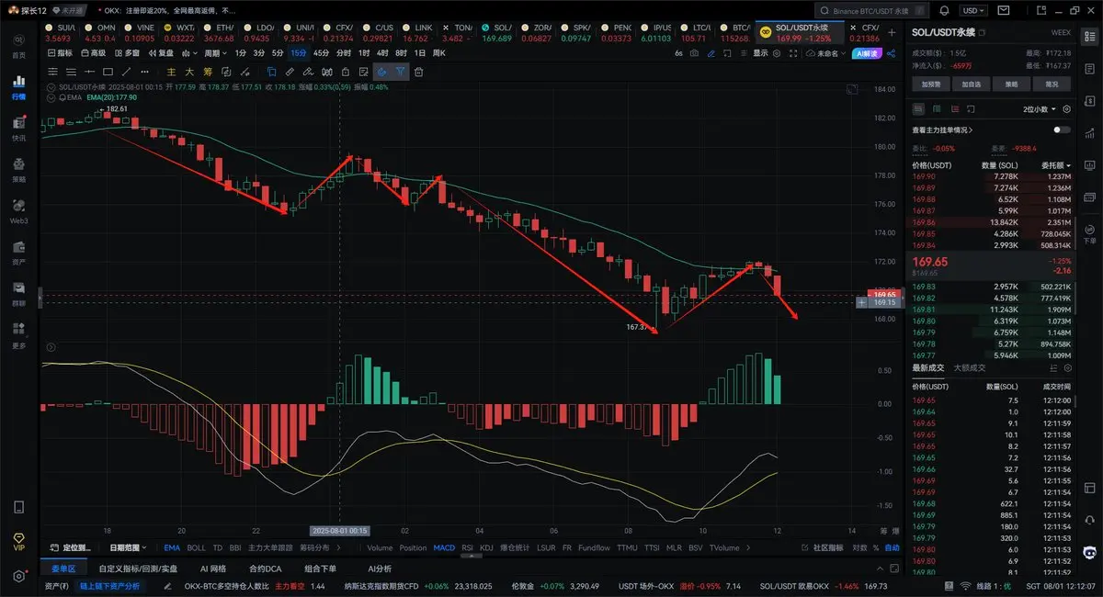Screen dimensions: 1103x597
Task: Open the 行情 market sidebar section
Action: [x=18, y=89]
